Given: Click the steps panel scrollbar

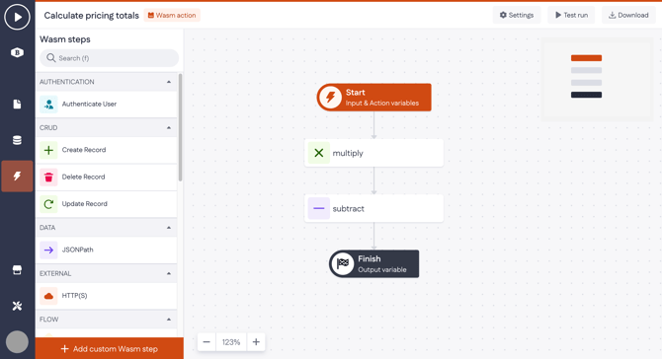Looking at the screenshot, I should point(180,127).
